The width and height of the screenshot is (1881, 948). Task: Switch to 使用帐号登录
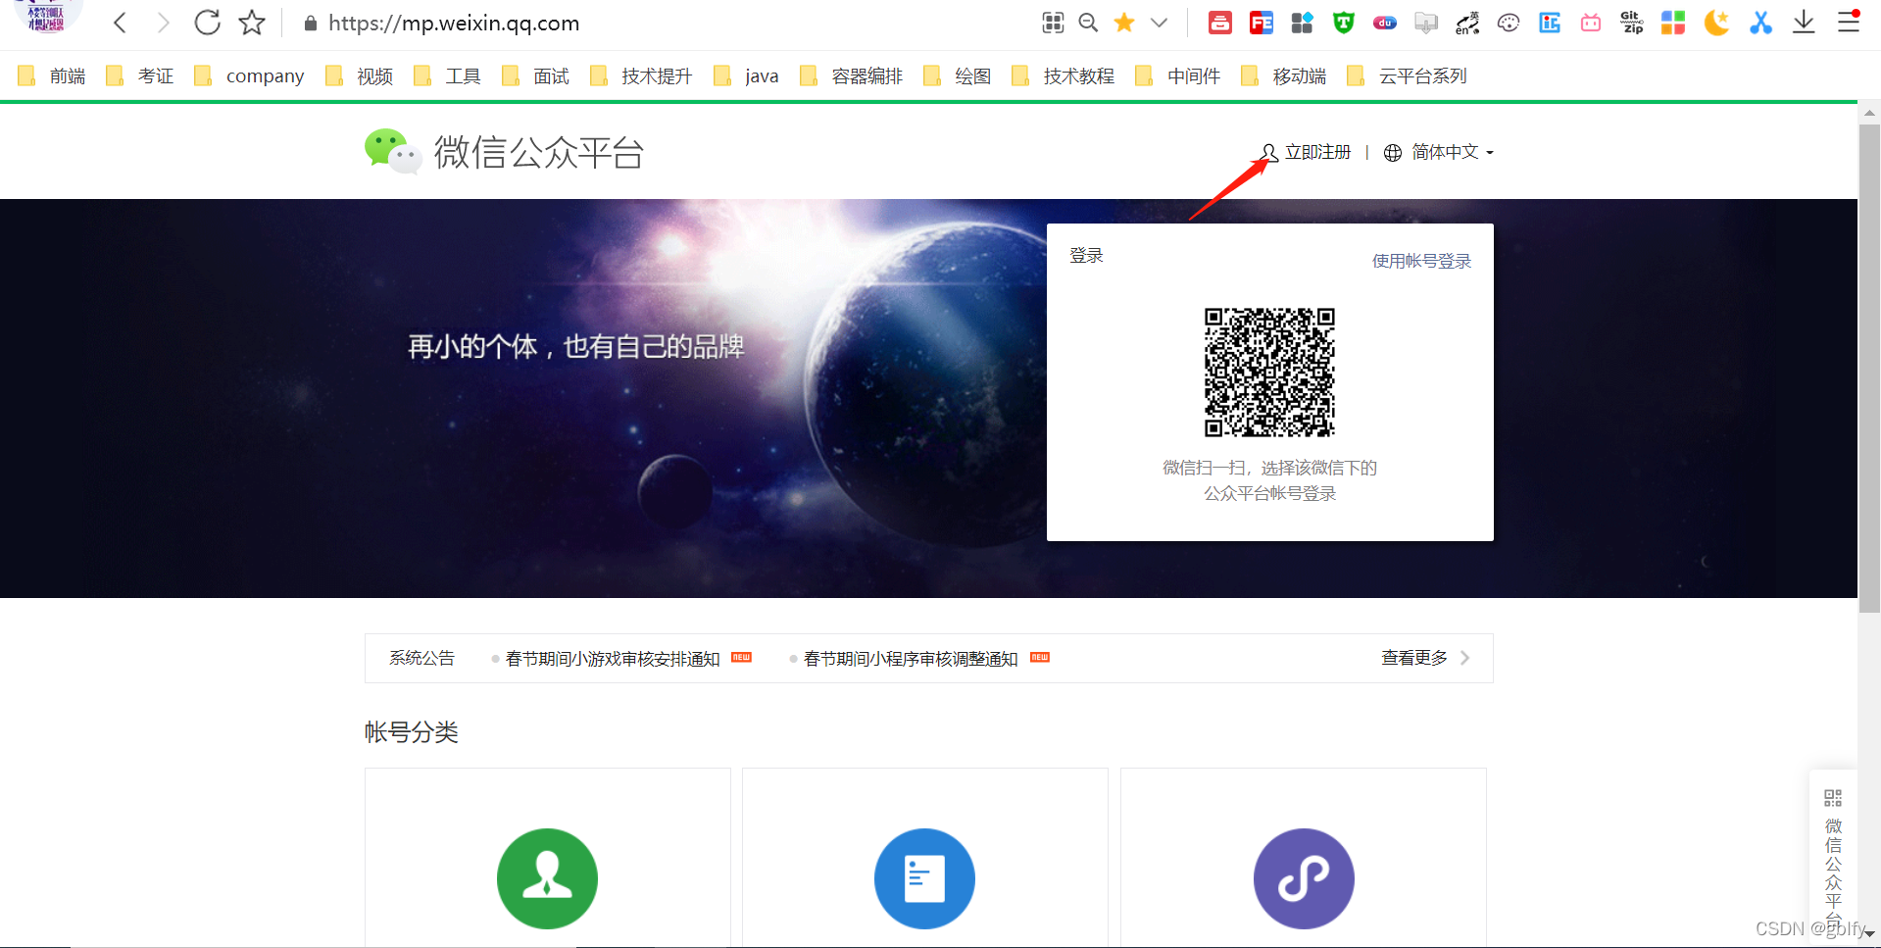point(1421,261)
